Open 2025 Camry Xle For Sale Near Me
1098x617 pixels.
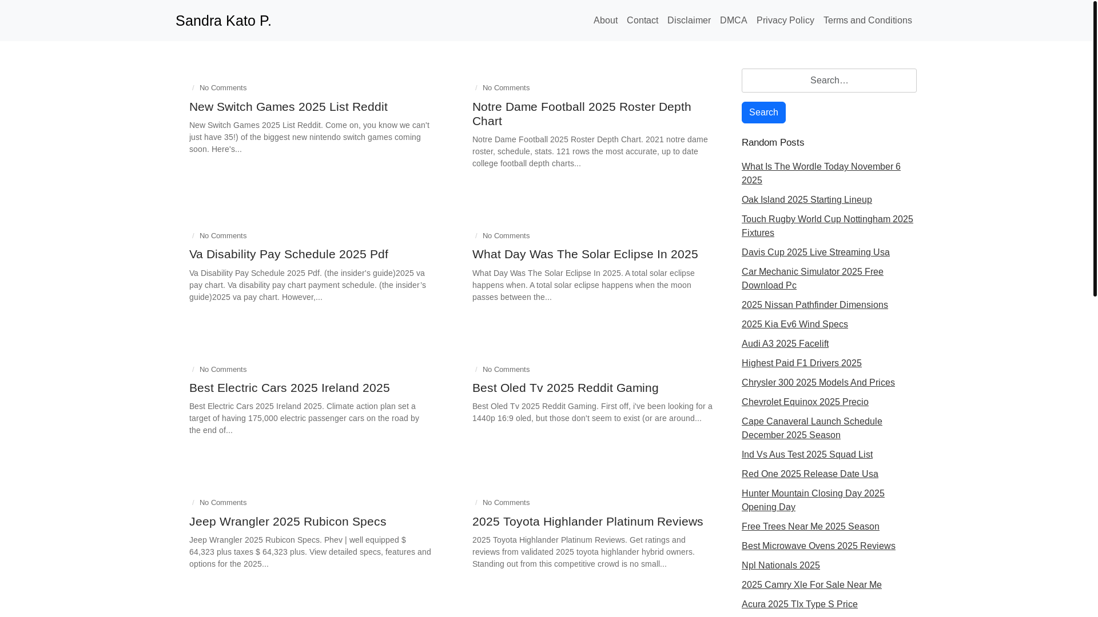click(x=811, y=585)
